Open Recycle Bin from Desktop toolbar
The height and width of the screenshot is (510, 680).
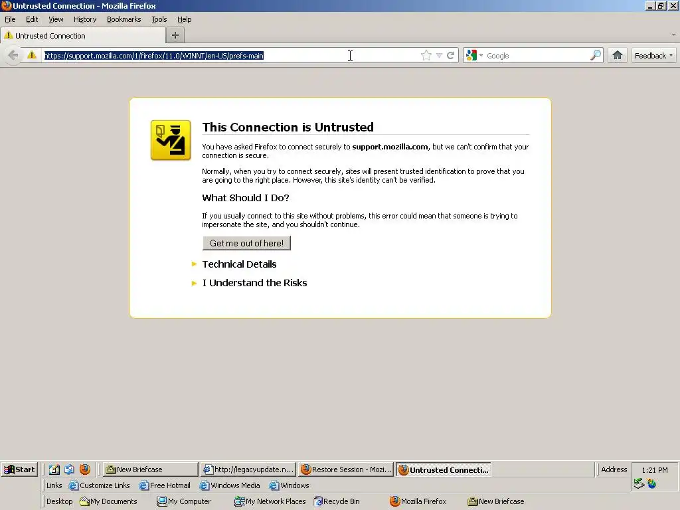[337, 501]
